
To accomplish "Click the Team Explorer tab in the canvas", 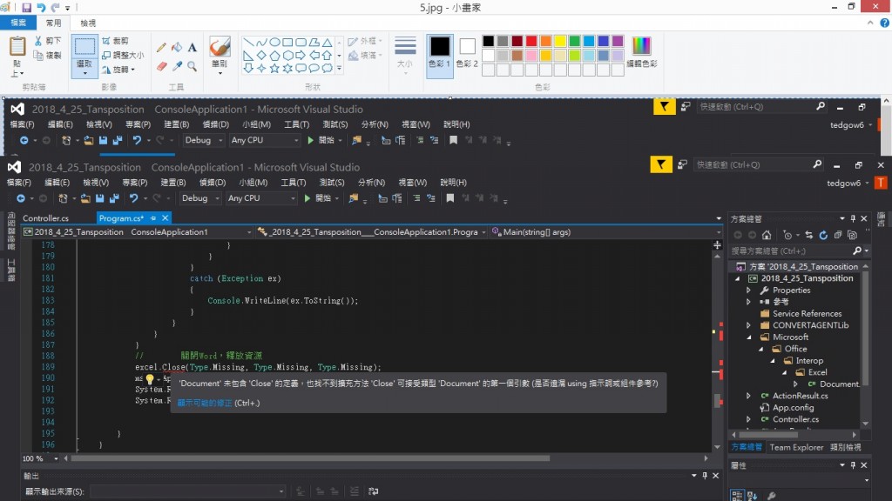I will click(796, 448).
